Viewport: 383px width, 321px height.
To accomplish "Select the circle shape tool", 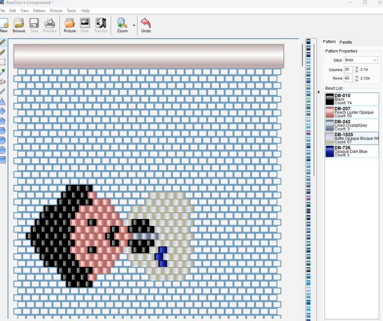I will tap(3, 150).
